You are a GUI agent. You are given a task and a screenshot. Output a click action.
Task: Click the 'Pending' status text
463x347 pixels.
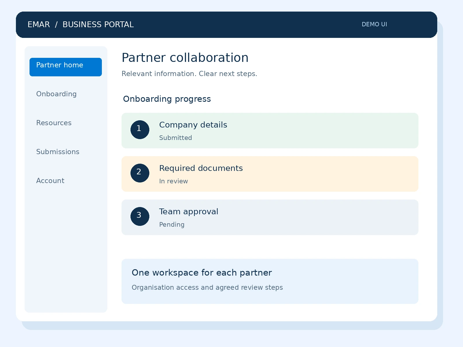[x=172, y=225]
